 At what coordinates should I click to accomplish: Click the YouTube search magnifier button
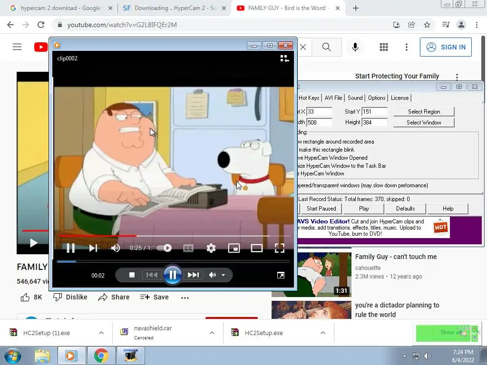click(326, 47)
